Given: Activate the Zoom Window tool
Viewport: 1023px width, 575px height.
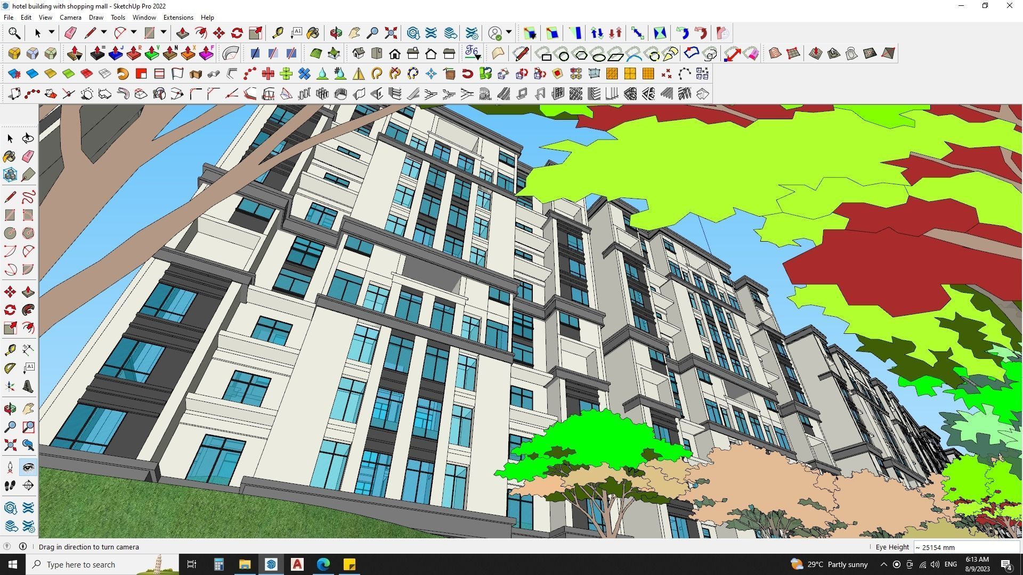Looking at the screenshot, I should 28,427.
